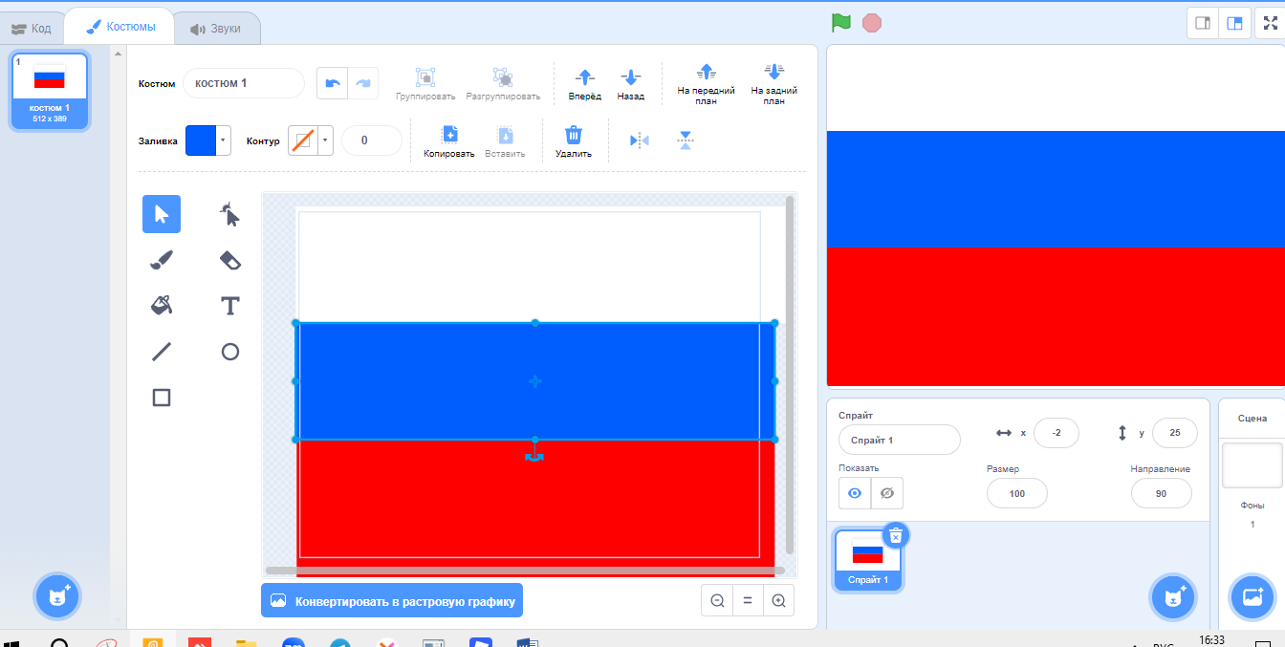Click Конвертировать в растровую графику button
Image resolution: width=1285 pixels, height=647 pixels.
(x=392, y=601)
